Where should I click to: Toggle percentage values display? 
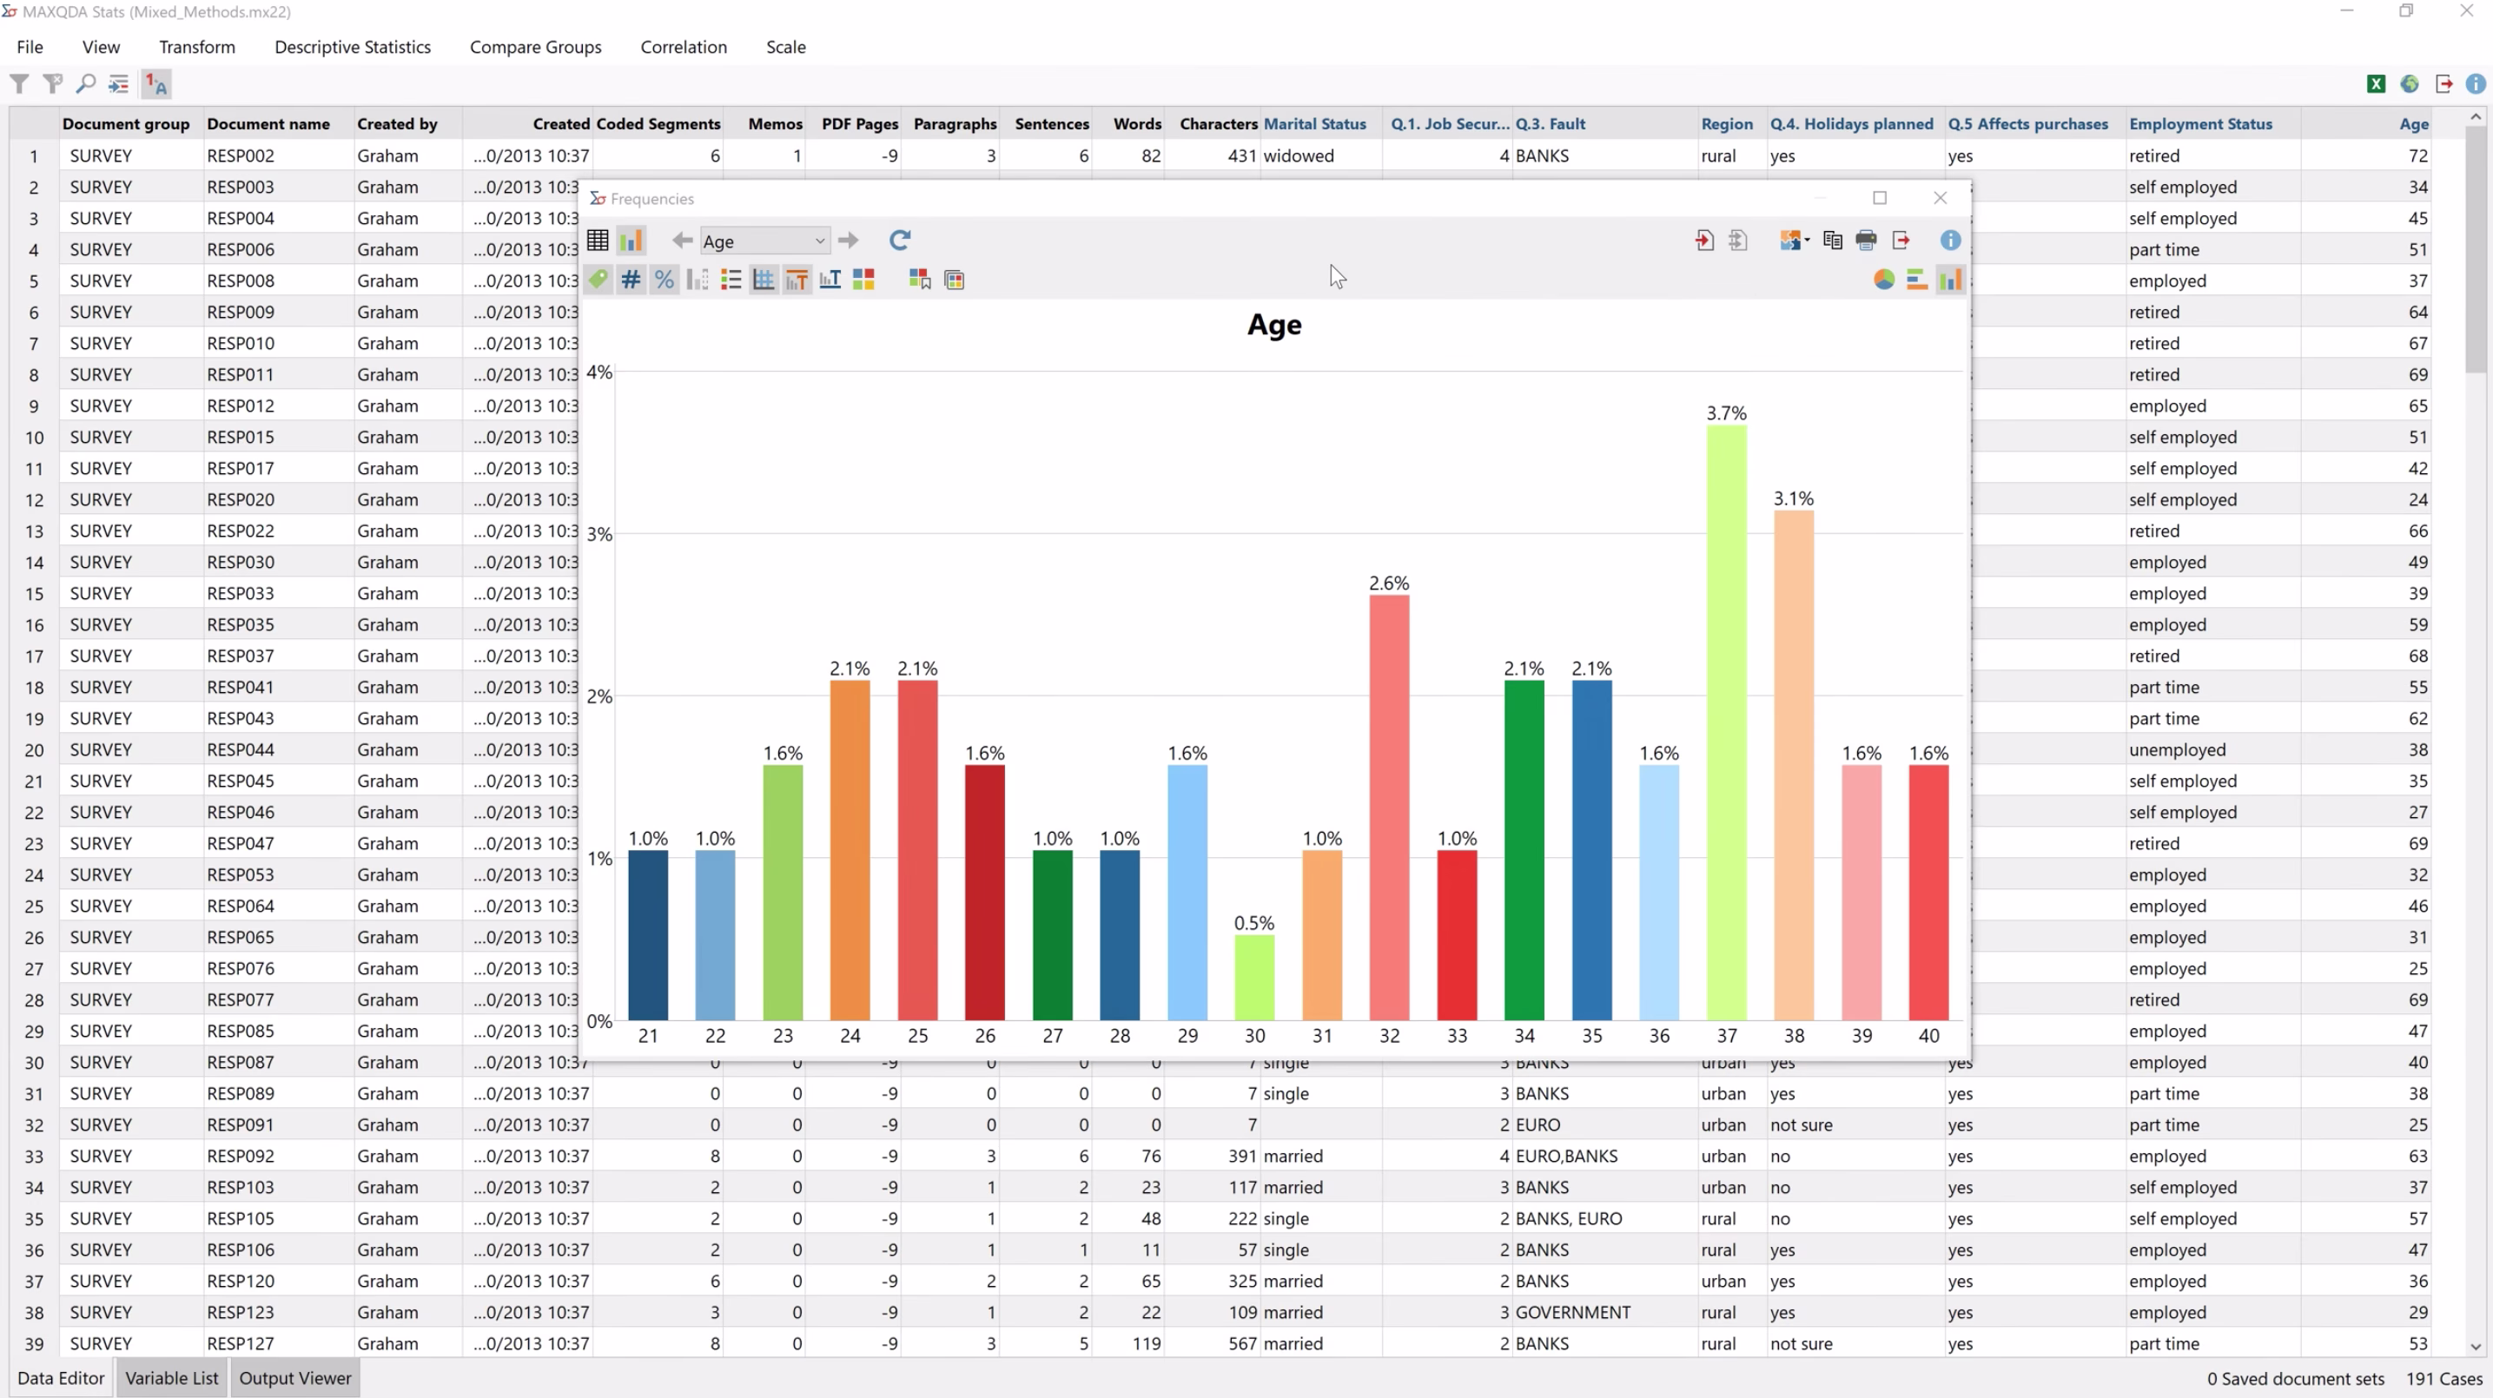(x=664, y=280)
